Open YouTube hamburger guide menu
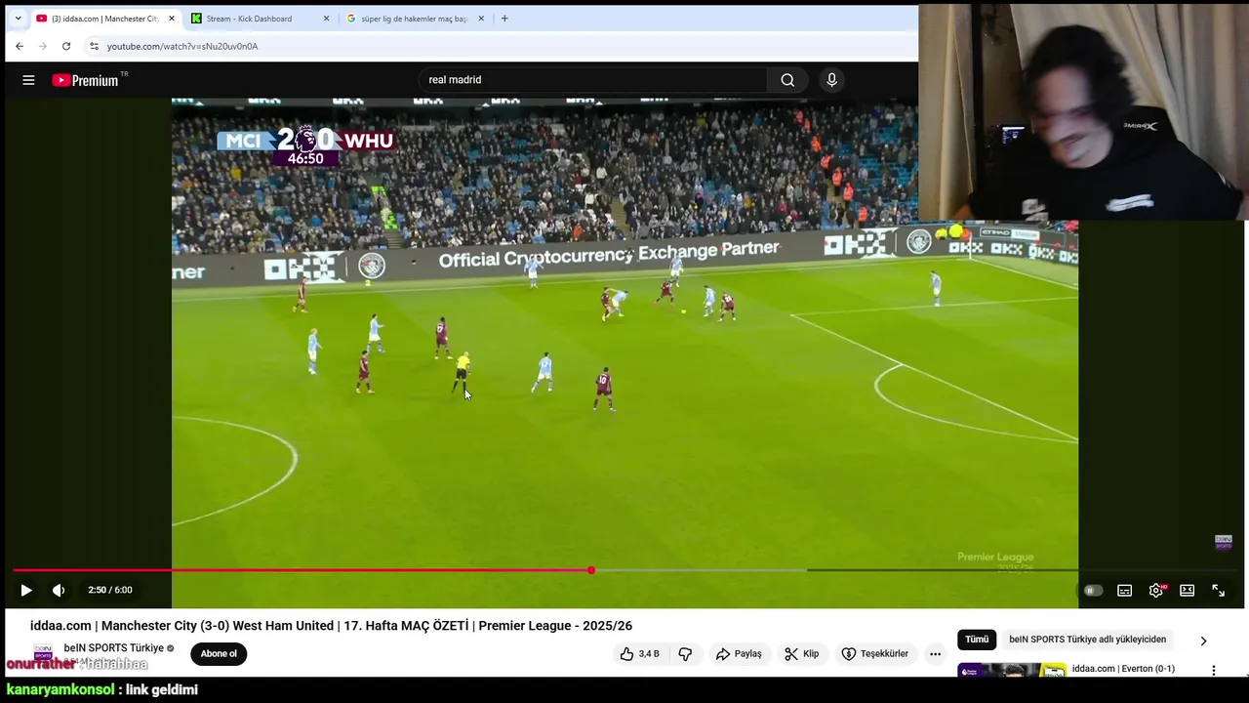 (x=28, y=80)
